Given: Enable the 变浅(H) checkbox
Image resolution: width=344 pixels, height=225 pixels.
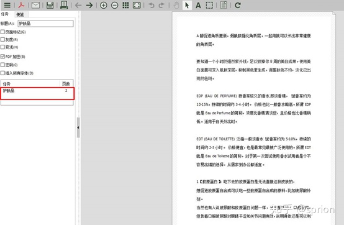Looking at the screenshot, I should [x=2, y=47].
